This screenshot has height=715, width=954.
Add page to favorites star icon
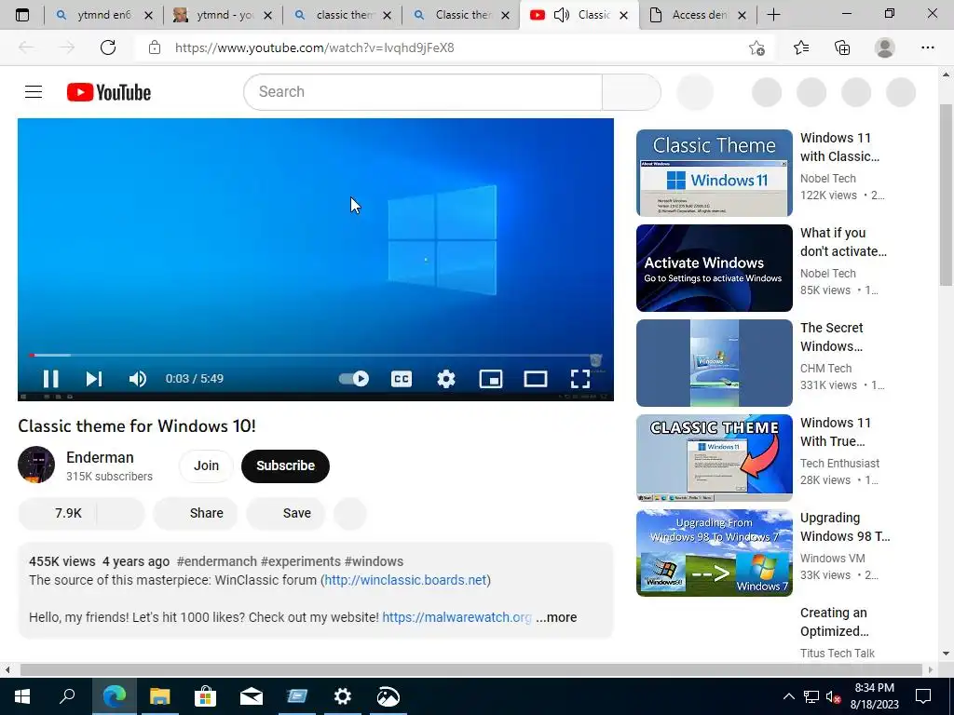tap(756, 47)
